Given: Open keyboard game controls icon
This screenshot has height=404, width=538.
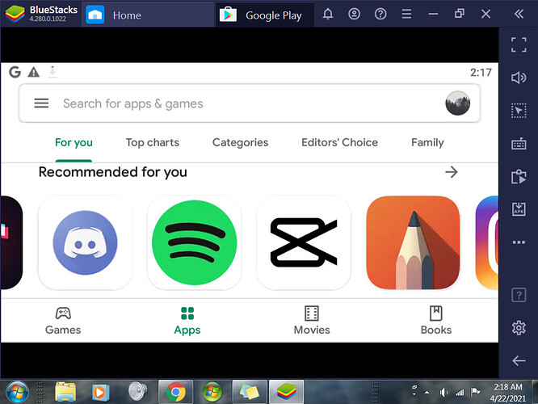Looking at the screenshot, I should click(x=519, y=144).
